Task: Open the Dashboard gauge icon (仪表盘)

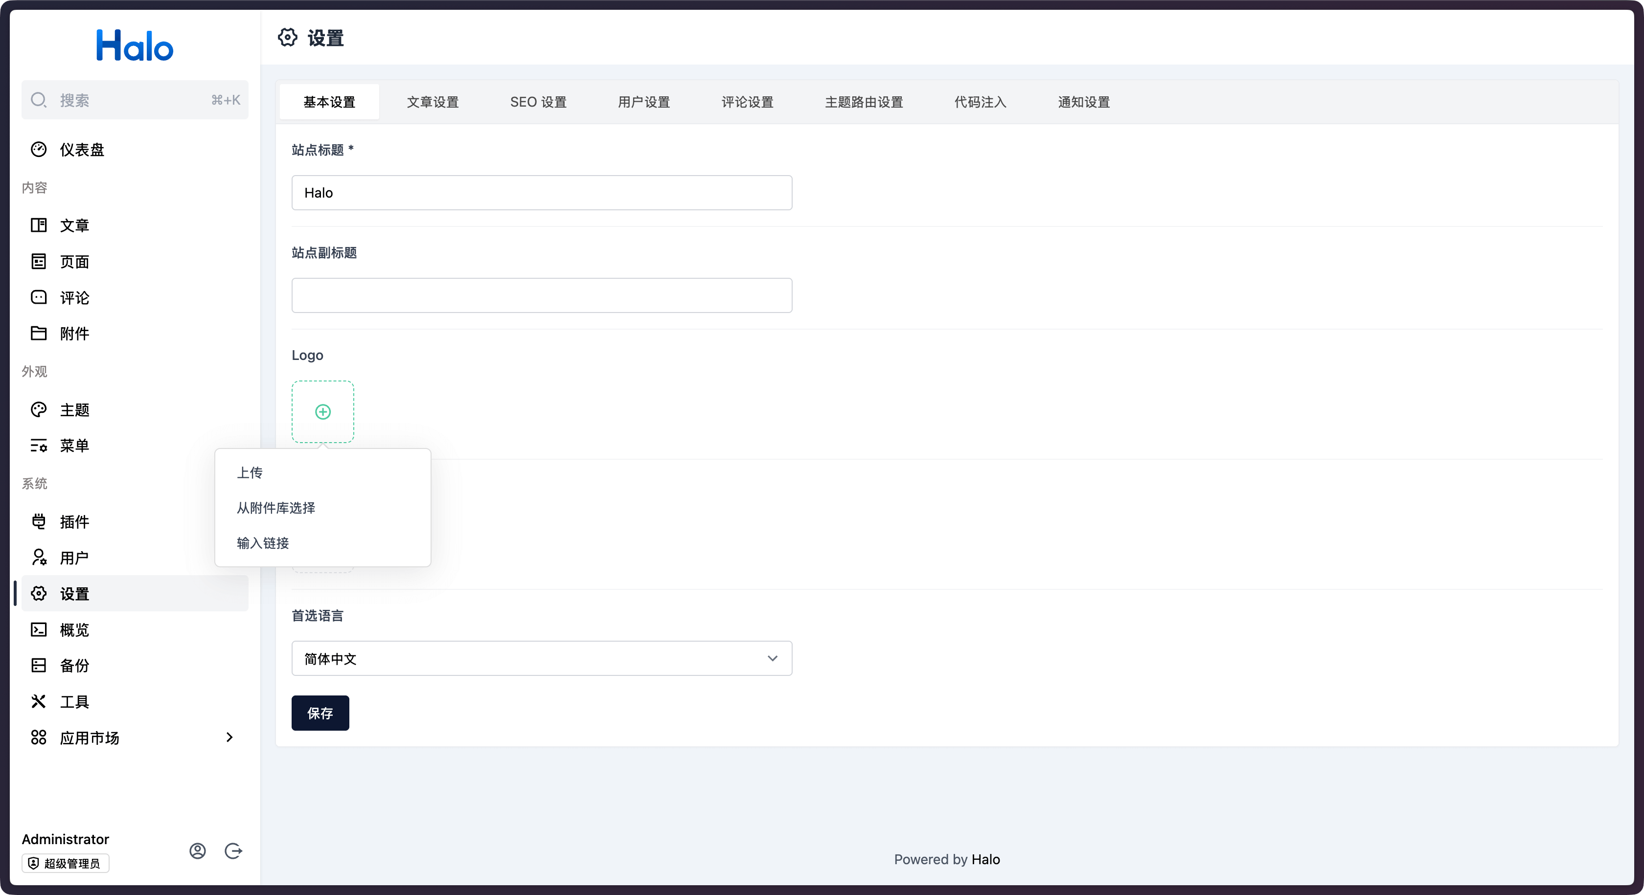Action: pyautogui.click(x=39, y=149)
